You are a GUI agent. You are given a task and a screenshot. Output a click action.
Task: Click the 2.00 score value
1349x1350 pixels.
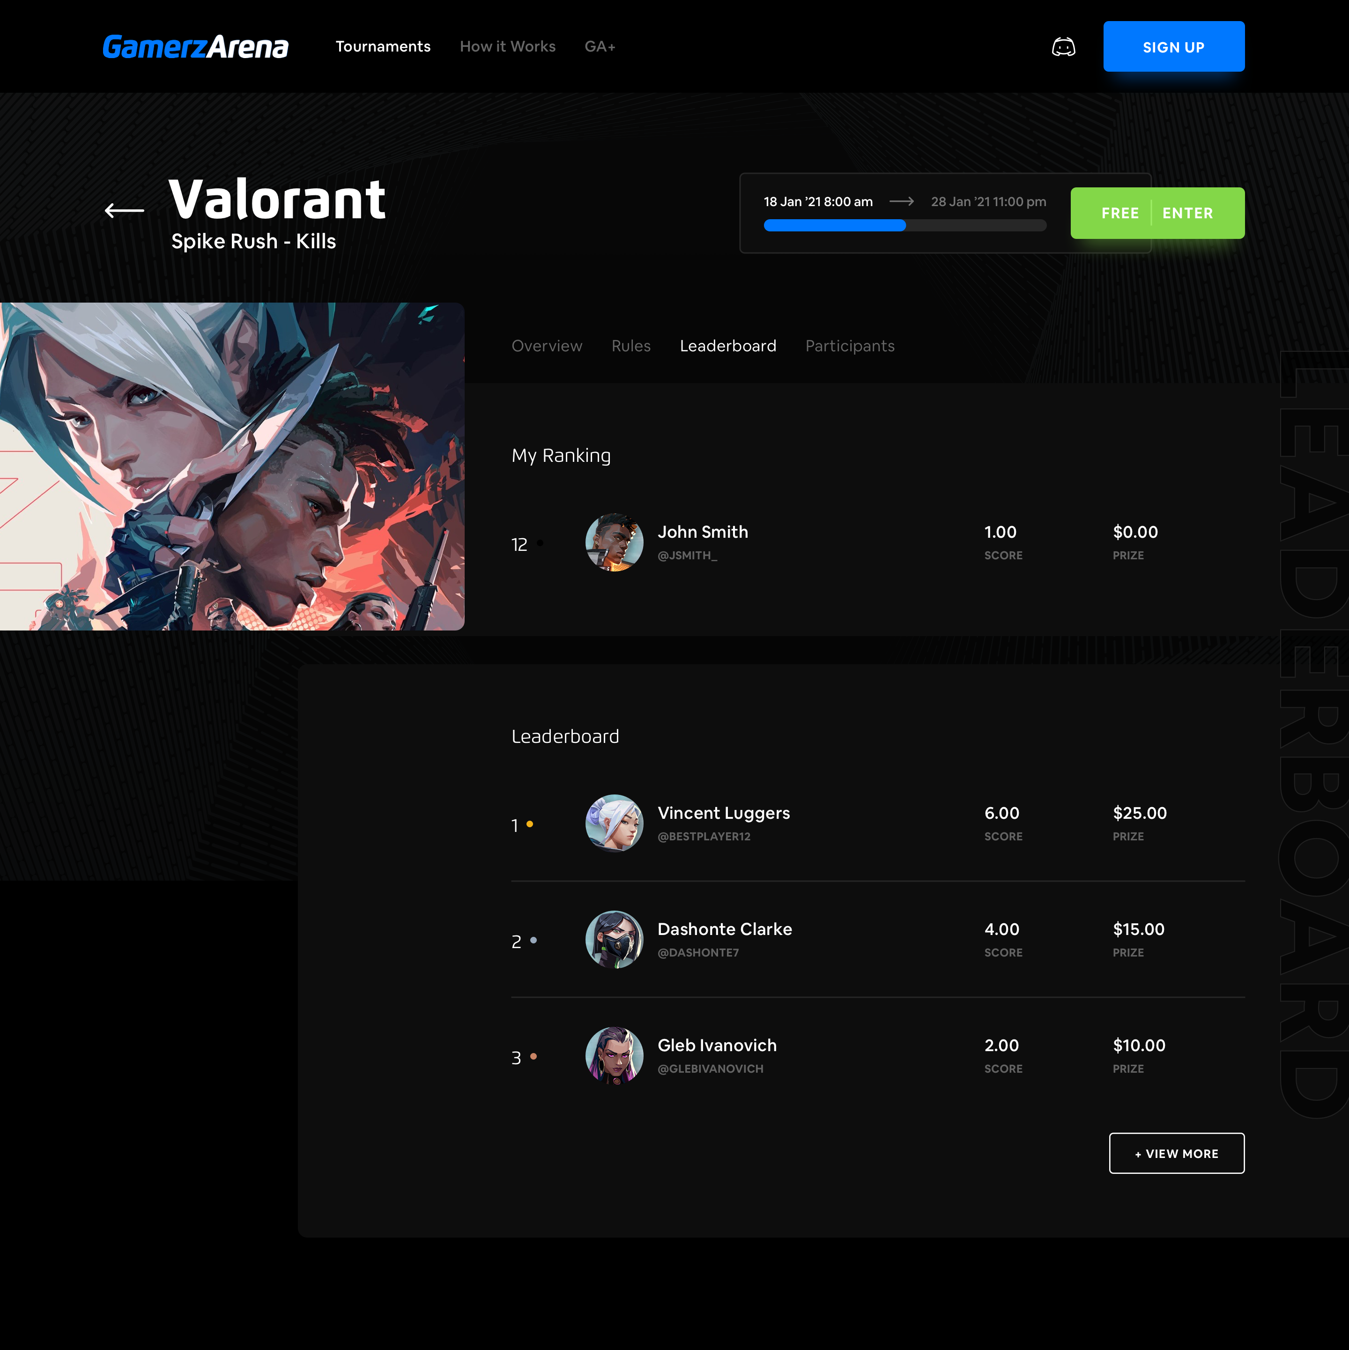pos(1001,1045)
